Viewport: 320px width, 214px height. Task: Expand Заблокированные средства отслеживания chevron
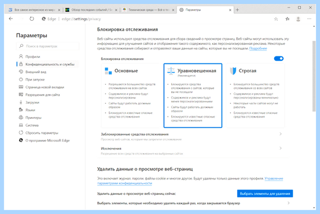281,134
